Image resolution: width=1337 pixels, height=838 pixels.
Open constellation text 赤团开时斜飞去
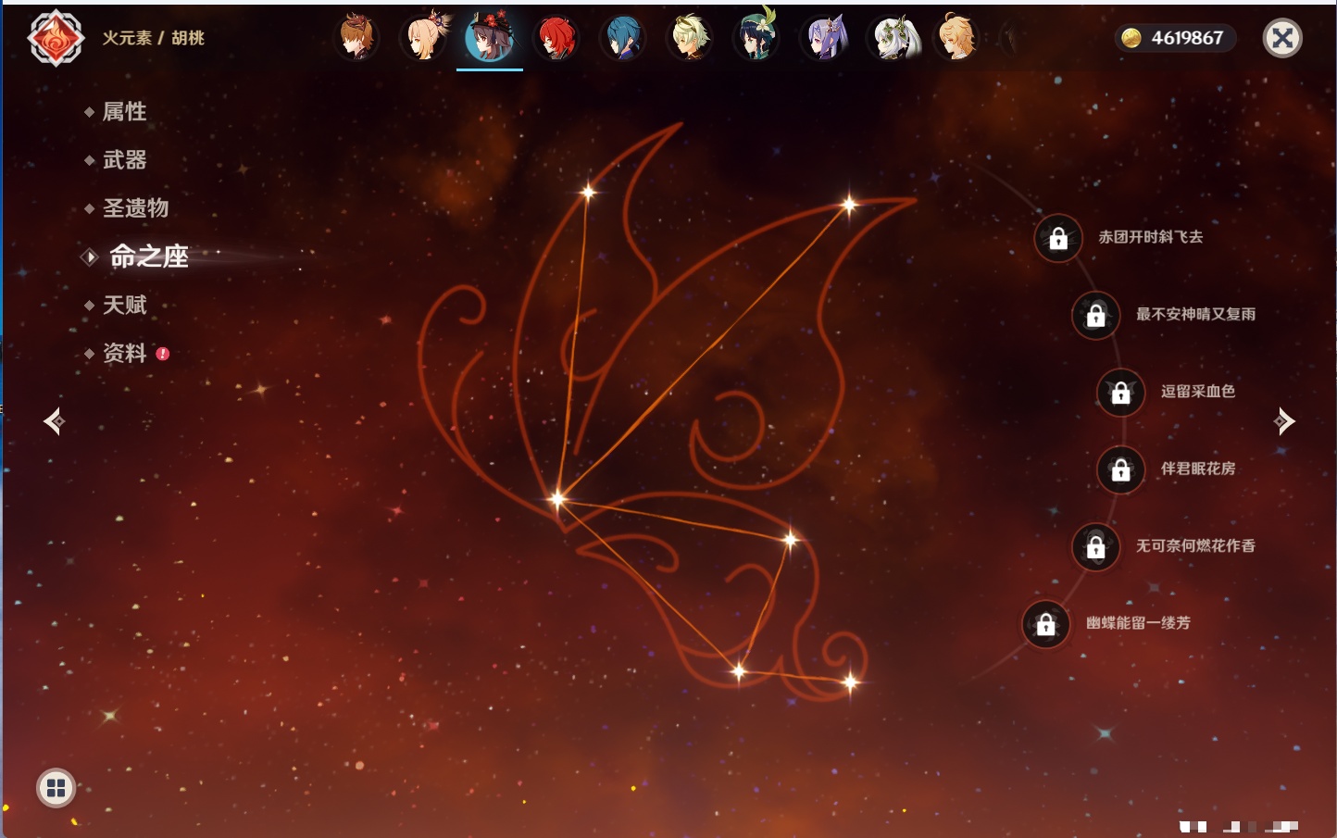click(1151, 237)
